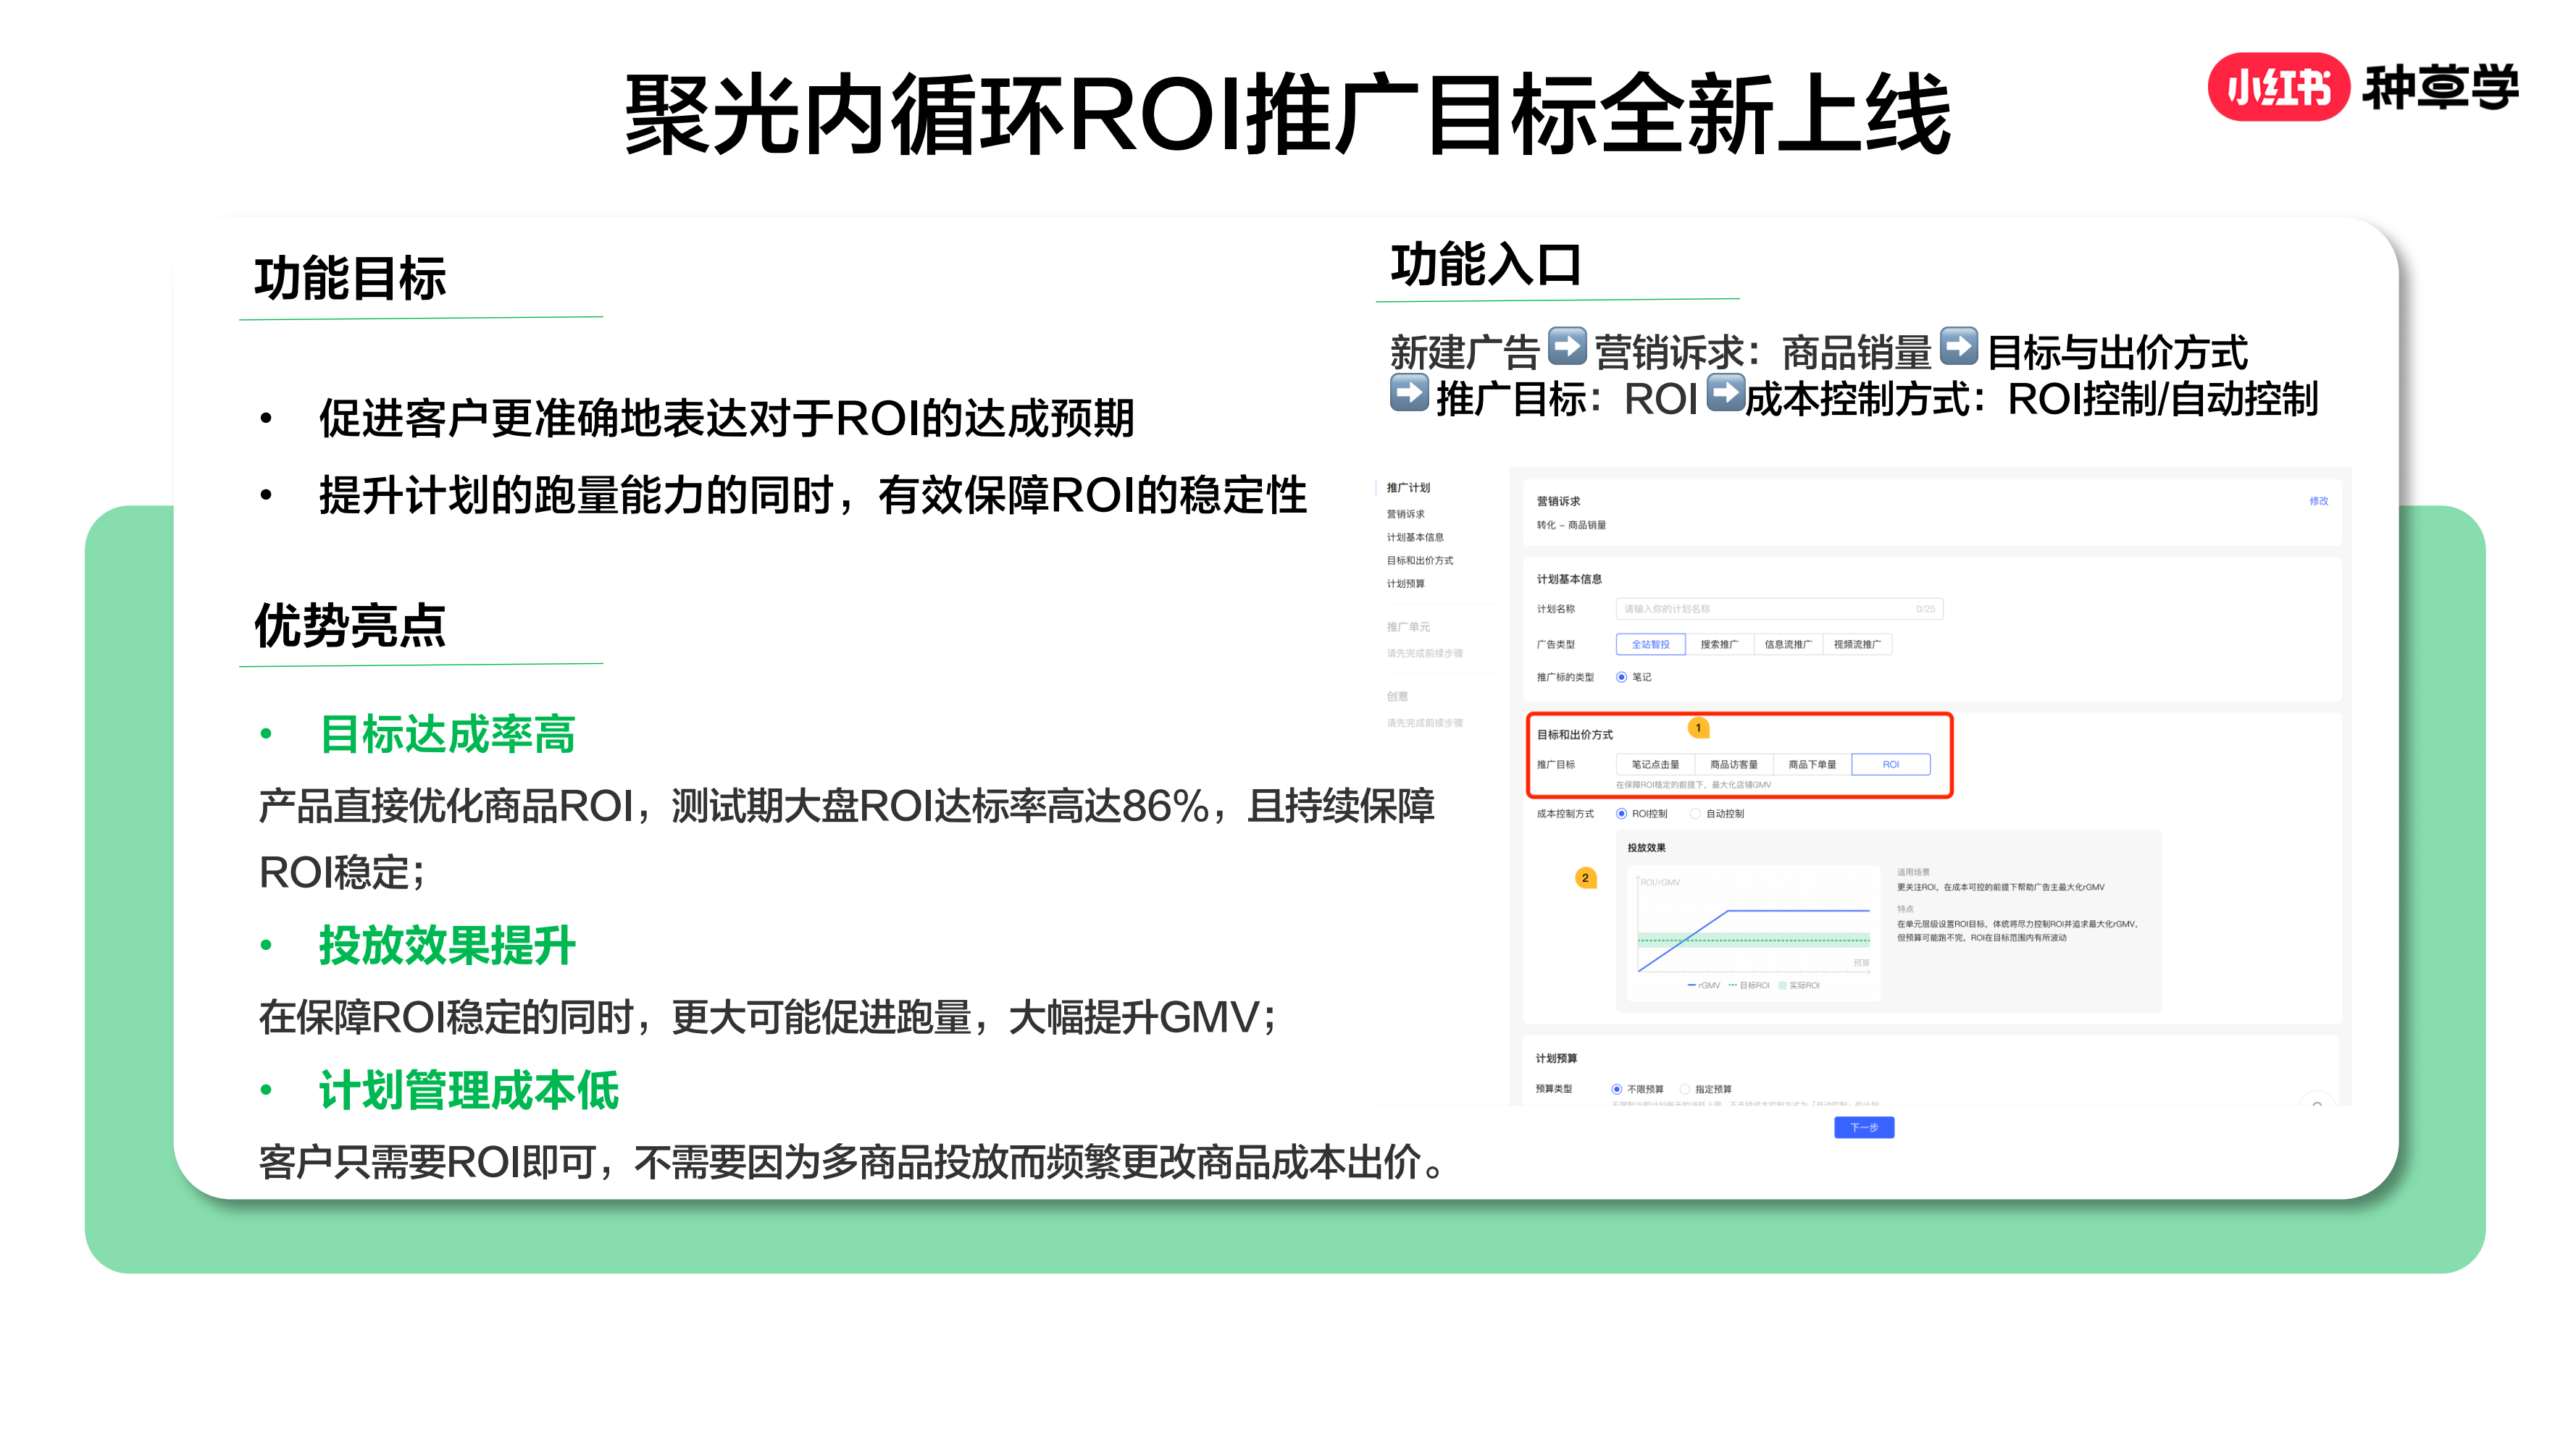
Task: Choose ROI as 推广目标
Action: [x=1890, y=765]
